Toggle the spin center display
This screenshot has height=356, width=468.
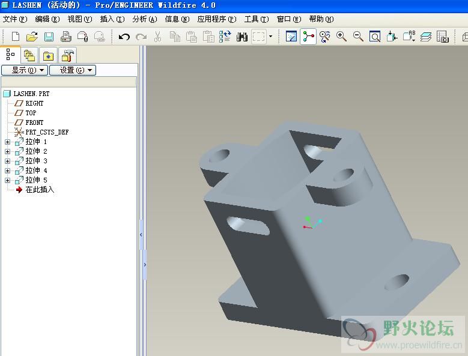click(308, 37)
